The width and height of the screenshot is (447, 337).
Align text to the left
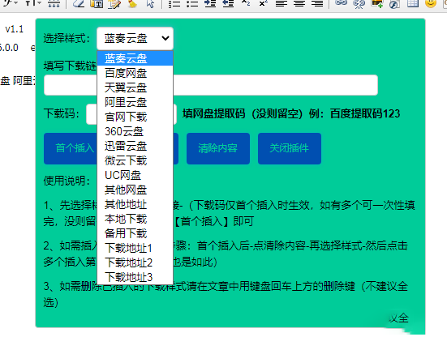click(282, 3)
